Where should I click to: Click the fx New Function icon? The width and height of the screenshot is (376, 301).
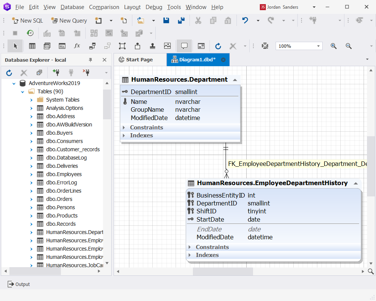(77, 46)
